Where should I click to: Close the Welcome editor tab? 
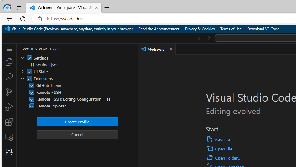171,49
